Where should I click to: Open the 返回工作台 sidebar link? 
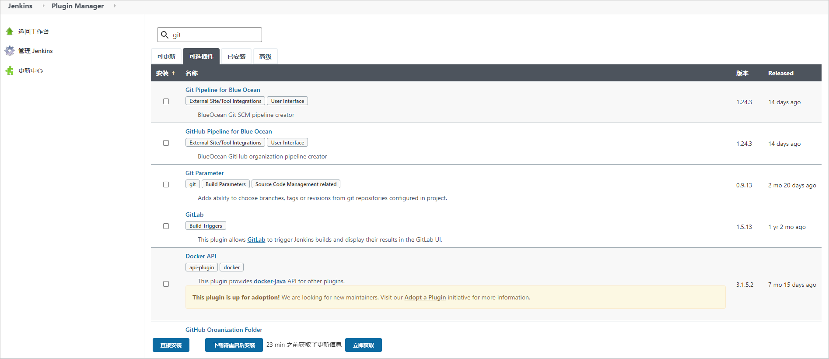[34, 32]
